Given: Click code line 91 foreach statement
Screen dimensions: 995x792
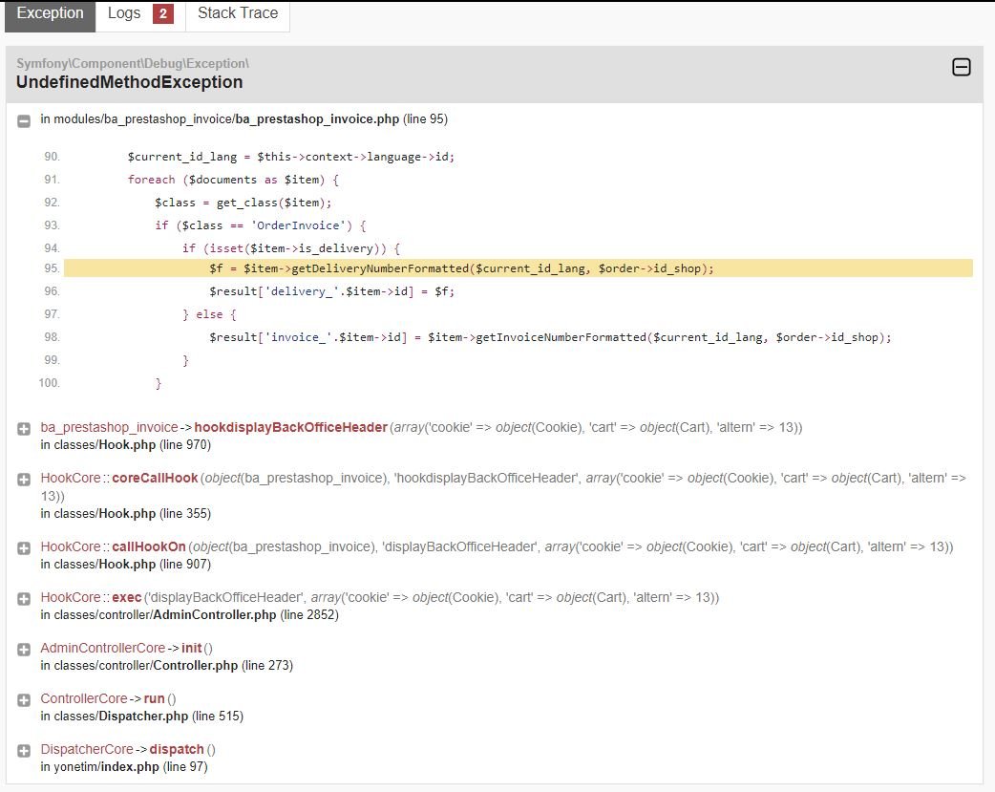Looking at the screenshot, I should [x=233, y=180].
